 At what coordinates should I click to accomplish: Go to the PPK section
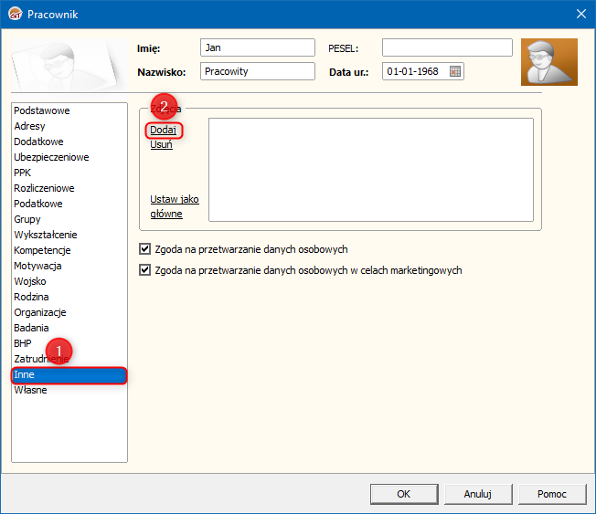point(22,173)
